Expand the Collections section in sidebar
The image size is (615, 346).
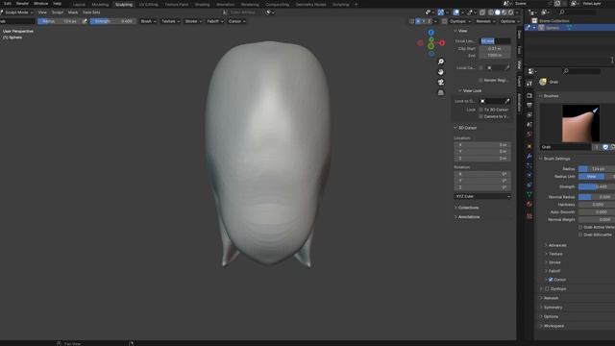[x=467, y=208]
